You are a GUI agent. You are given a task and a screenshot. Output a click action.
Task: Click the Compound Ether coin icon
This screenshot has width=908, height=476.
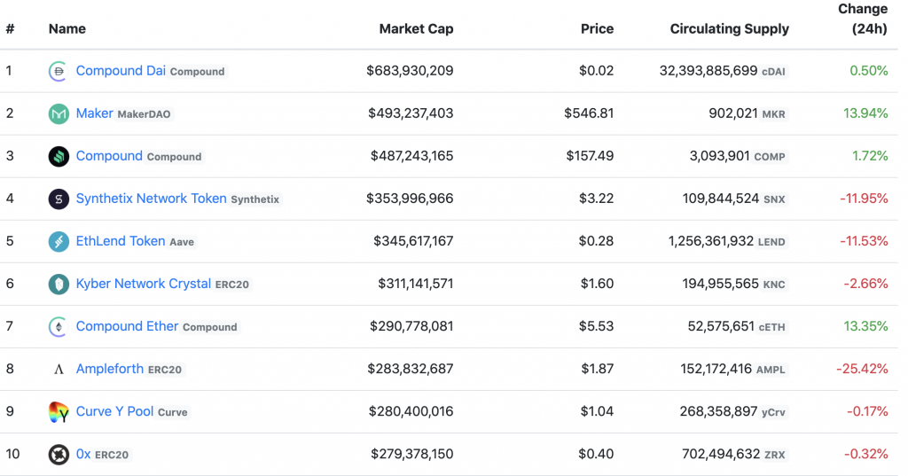click(58, 326)
